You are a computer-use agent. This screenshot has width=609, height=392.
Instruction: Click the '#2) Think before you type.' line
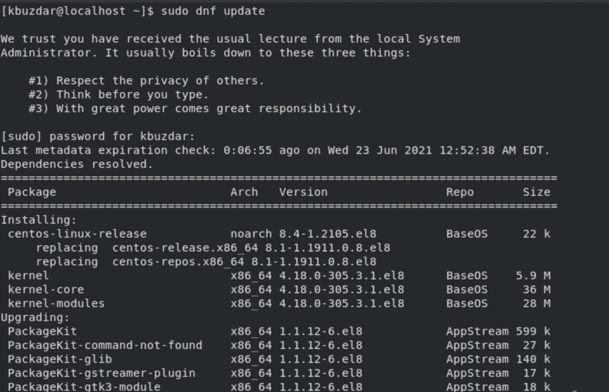pos(119,95)
